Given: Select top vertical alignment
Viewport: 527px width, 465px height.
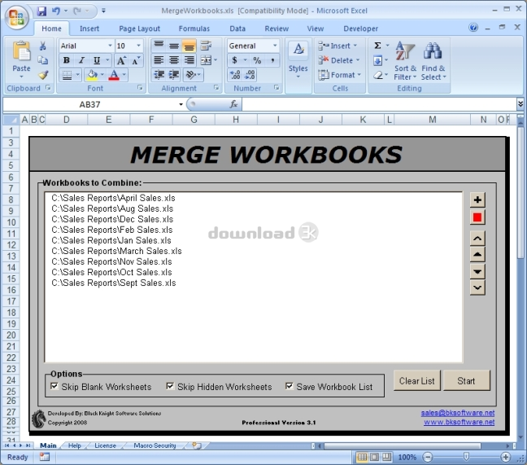Looking at the screenshot, I should point(159,46).
